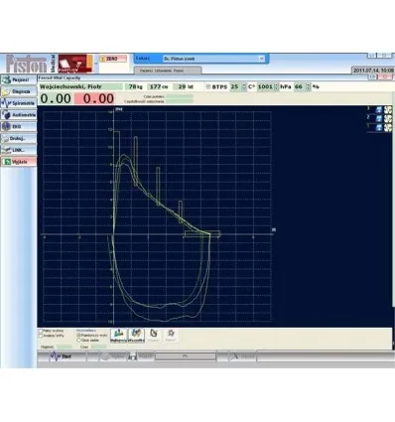Open the Drukuj (print) sidebar option

click(x=19, y=138)
